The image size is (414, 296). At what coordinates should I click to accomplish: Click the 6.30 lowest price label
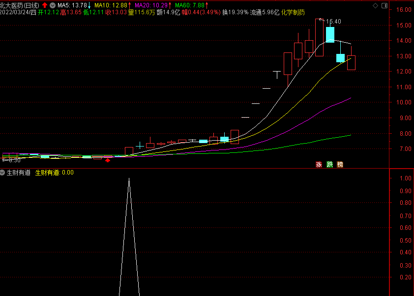[x=15, y=160]
